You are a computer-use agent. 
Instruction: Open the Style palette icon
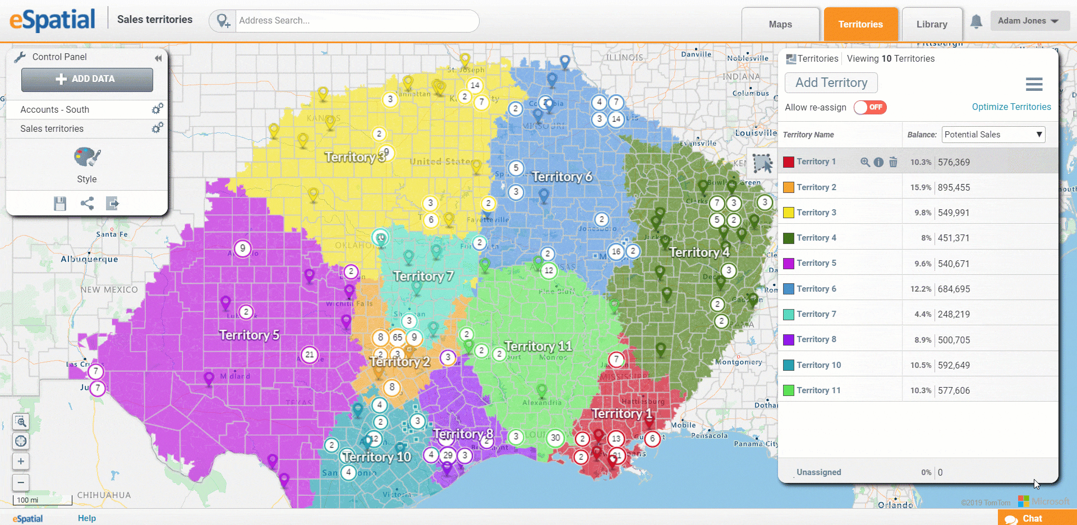pos(86,157)
